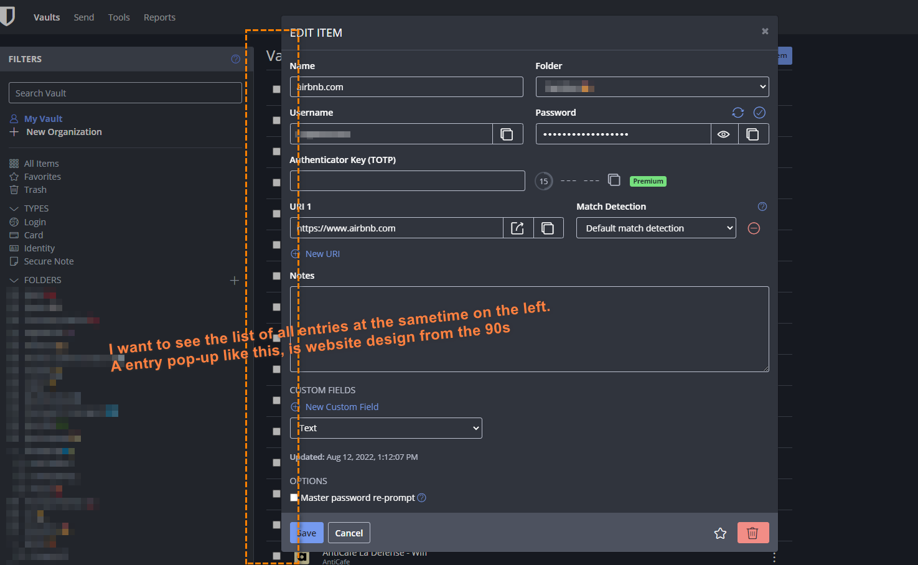Go to the Send tab
The image size is (918, 565).
[84, 17]
